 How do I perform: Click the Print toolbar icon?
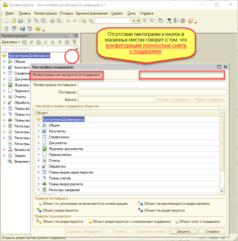click(52, 21)
